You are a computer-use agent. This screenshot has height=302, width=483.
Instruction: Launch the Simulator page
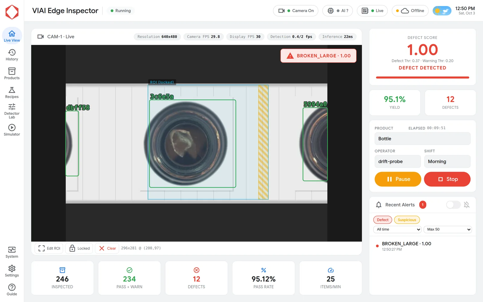coord(12,130)
